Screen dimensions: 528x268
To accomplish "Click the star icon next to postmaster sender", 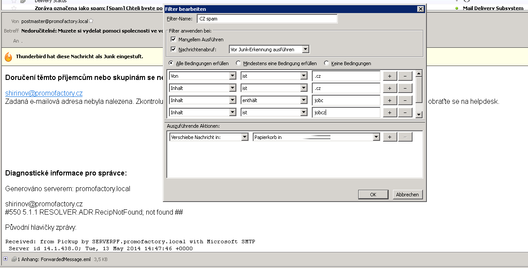I will click(91, 21).
